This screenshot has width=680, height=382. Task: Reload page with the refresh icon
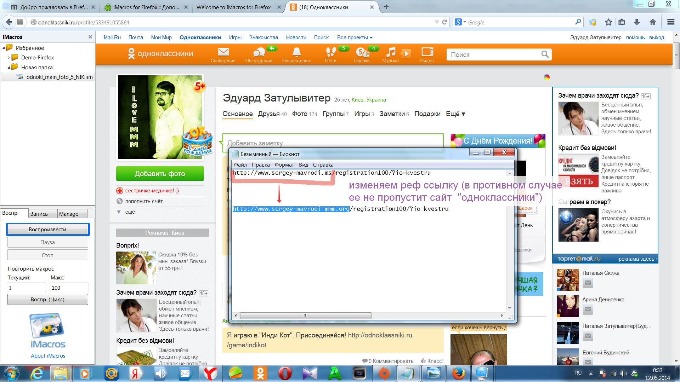click(444, 22)
